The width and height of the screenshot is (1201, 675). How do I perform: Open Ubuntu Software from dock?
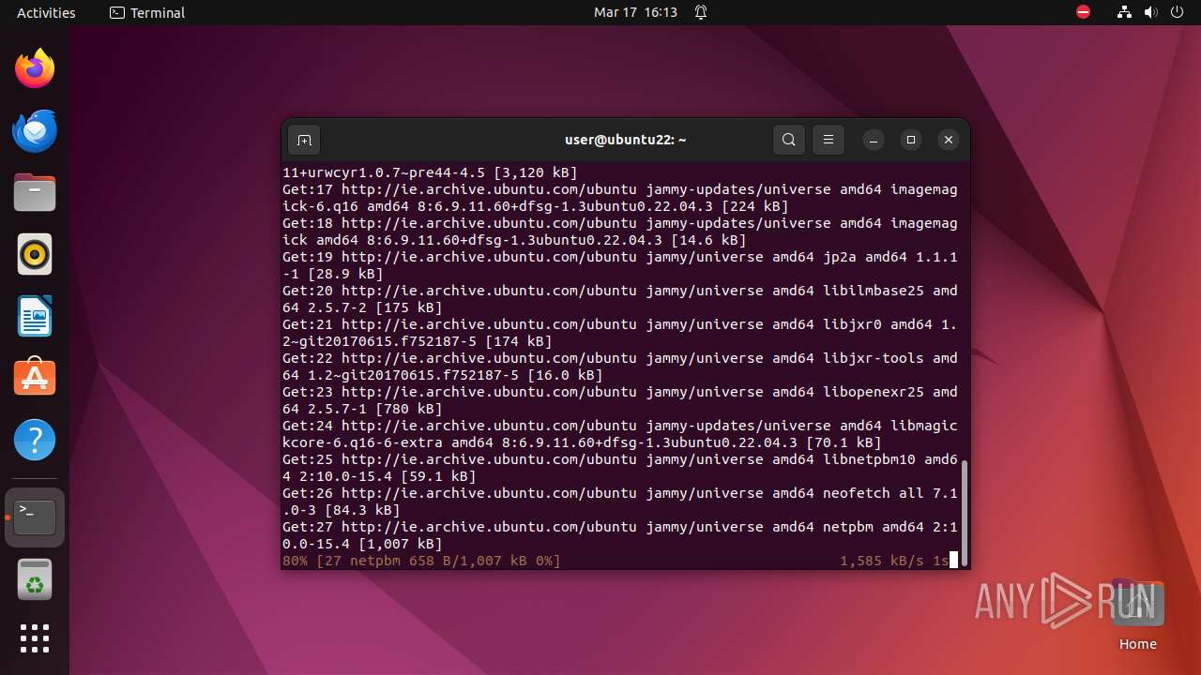(x=35, y=378)
